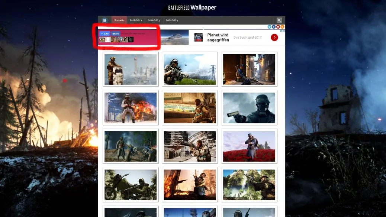Open the YouTube social icon
386x217 pixels.
pyautogui.click(x=278, y=27)
